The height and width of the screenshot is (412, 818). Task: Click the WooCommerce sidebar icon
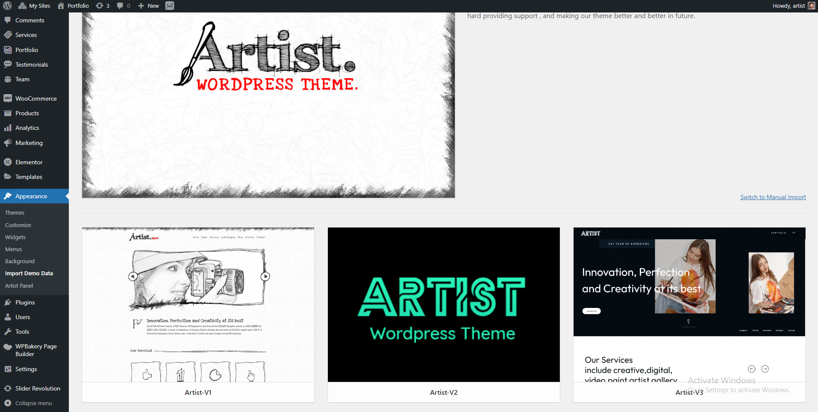coord(8,98)
